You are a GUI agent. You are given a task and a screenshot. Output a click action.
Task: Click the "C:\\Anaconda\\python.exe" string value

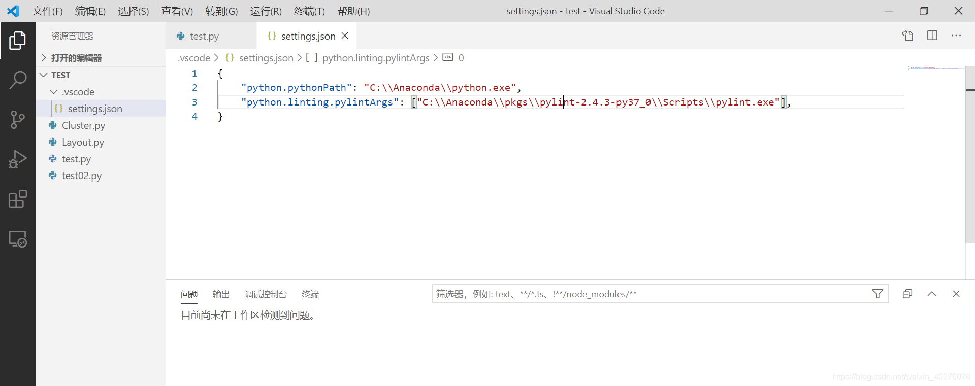click(440, 88)
